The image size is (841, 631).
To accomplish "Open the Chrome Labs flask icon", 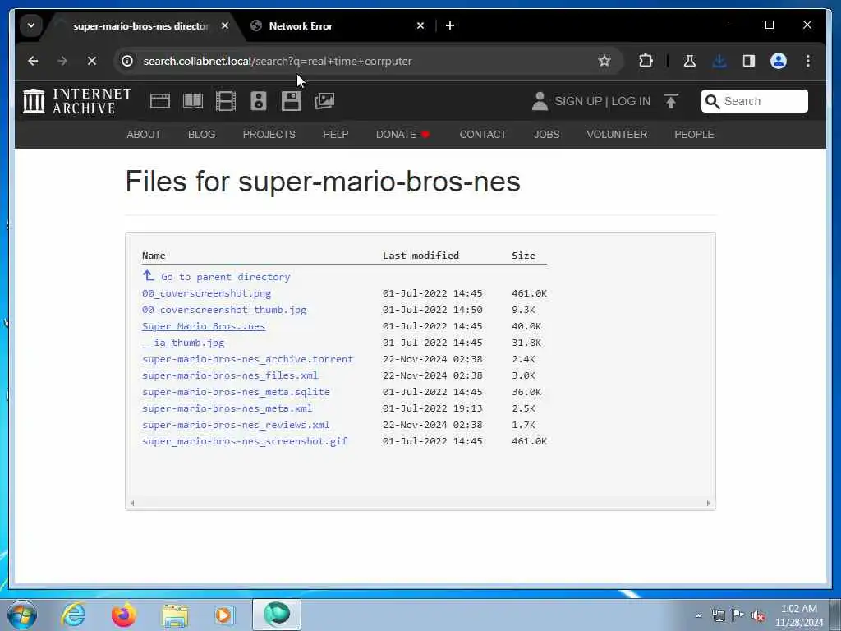I will click(690, 61).
